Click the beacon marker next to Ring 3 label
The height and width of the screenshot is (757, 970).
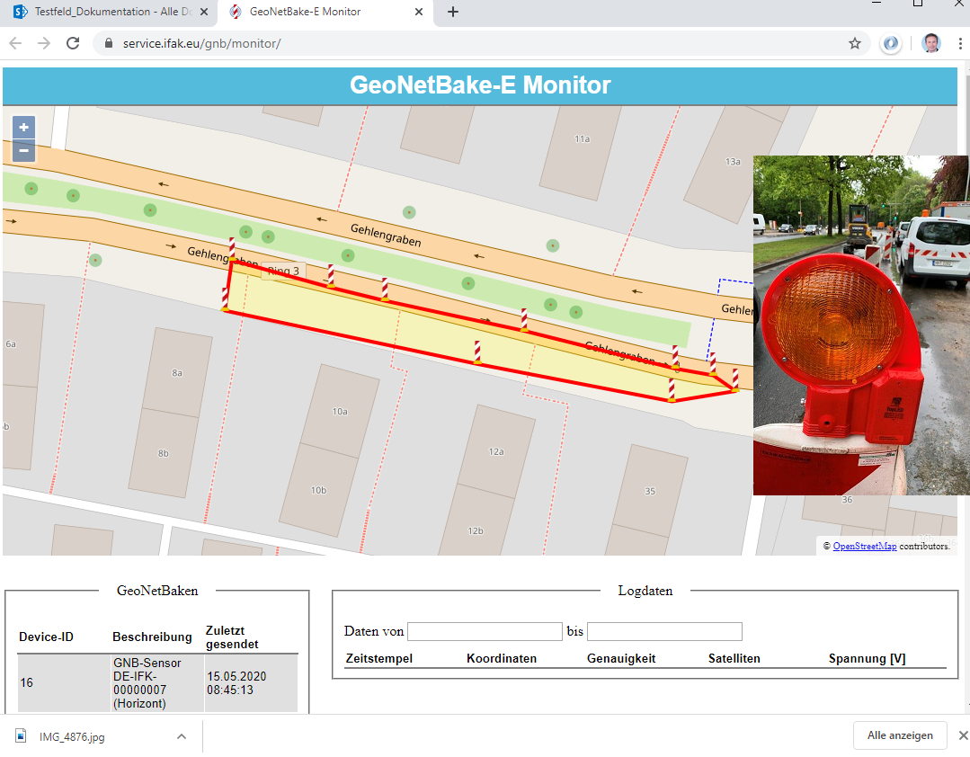coord(331,276)
